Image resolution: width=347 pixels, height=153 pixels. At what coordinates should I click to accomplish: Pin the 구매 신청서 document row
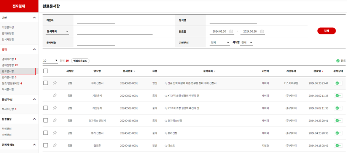point(55,83)
